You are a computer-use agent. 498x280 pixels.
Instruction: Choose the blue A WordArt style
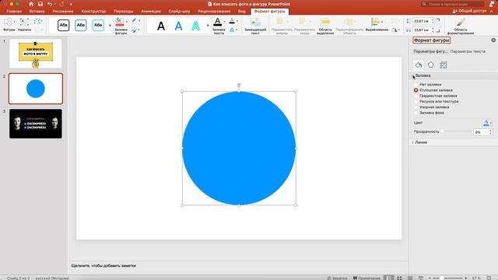click(x=178, y=26)
